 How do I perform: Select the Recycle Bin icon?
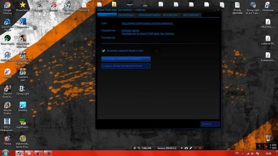pos(268,138)
